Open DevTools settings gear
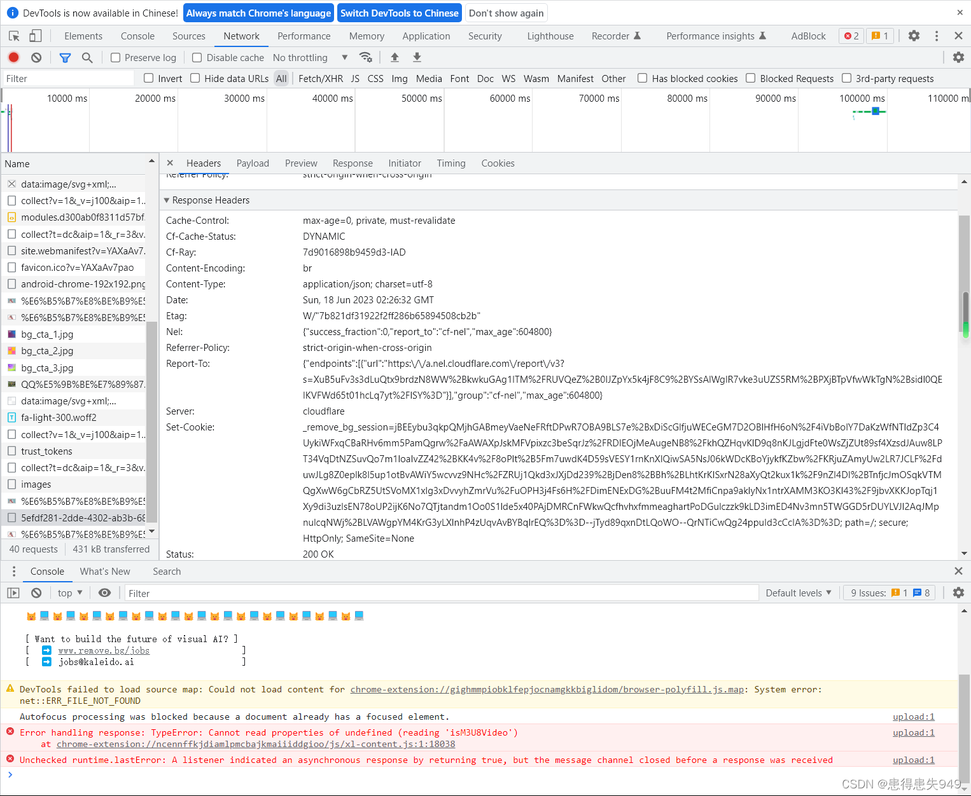Screen dimensions: 971x796 tap(914, 36)
